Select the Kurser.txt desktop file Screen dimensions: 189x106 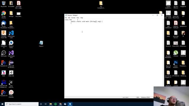(168, 44)
